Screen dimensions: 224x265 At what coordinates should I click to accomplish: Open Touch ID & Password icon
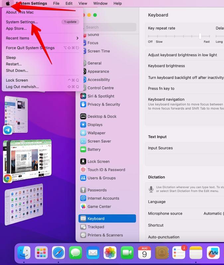[83, 170]
